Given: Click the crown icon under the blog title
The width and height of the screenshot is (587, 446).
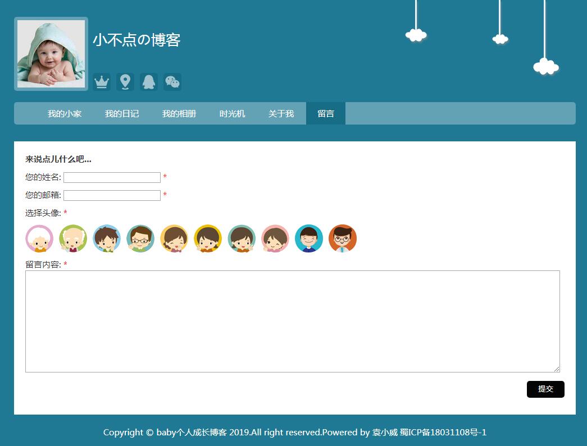Looking at the screenshot, I should (x=101, y=82).
